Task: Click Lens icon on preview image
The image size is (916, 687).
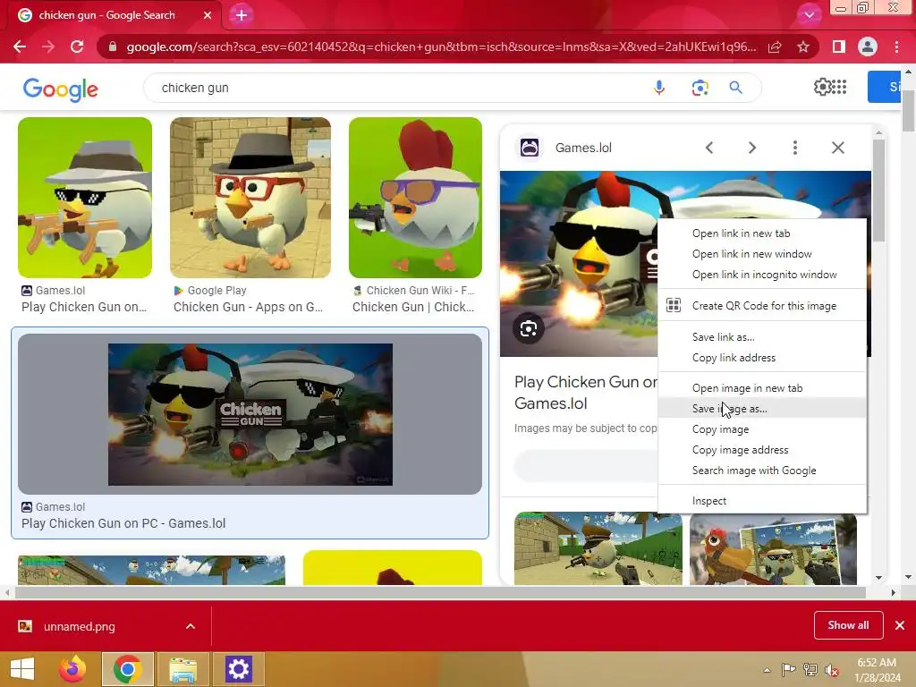Action: (x=529, y=328)
